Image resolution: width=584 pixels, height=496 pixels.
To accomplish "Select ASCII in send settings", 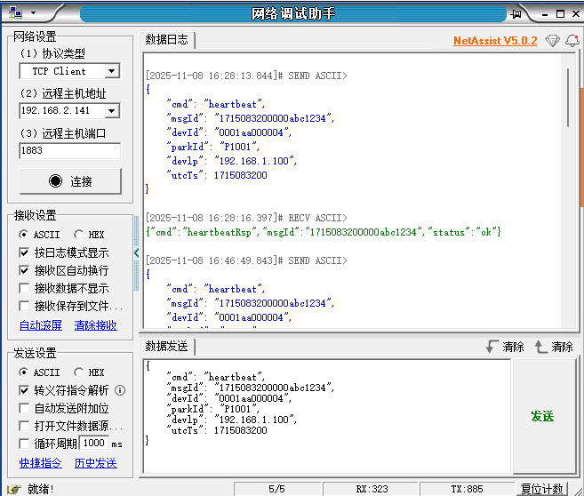I will (39, 372).
